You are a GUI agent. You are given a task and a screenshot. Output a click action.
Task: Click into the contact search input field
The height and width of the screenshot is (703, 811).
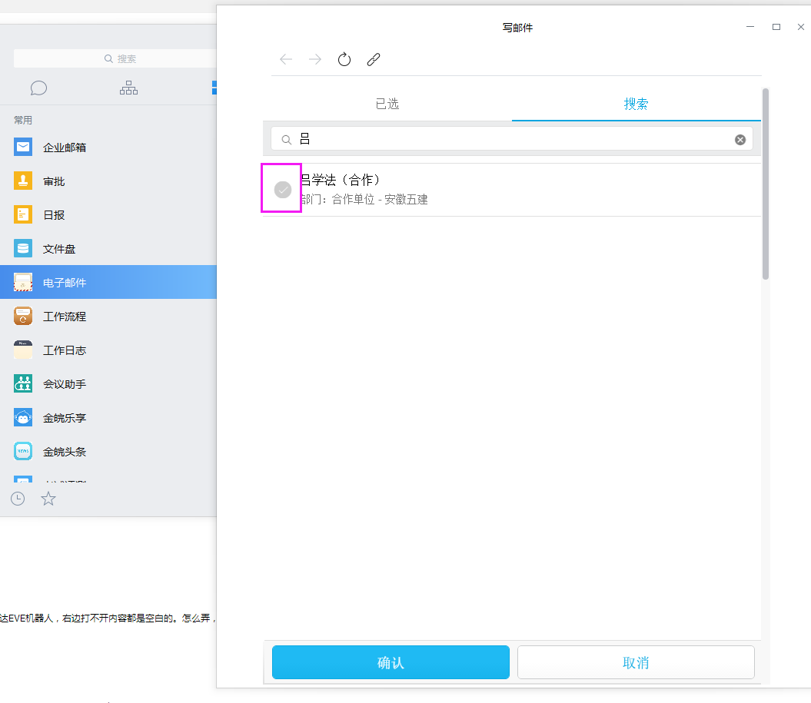click(512, 140)
